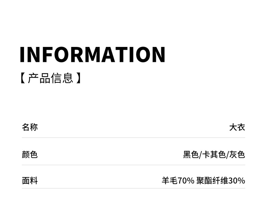Click the opening bracket 【 before 产品信息

(22, 78)
